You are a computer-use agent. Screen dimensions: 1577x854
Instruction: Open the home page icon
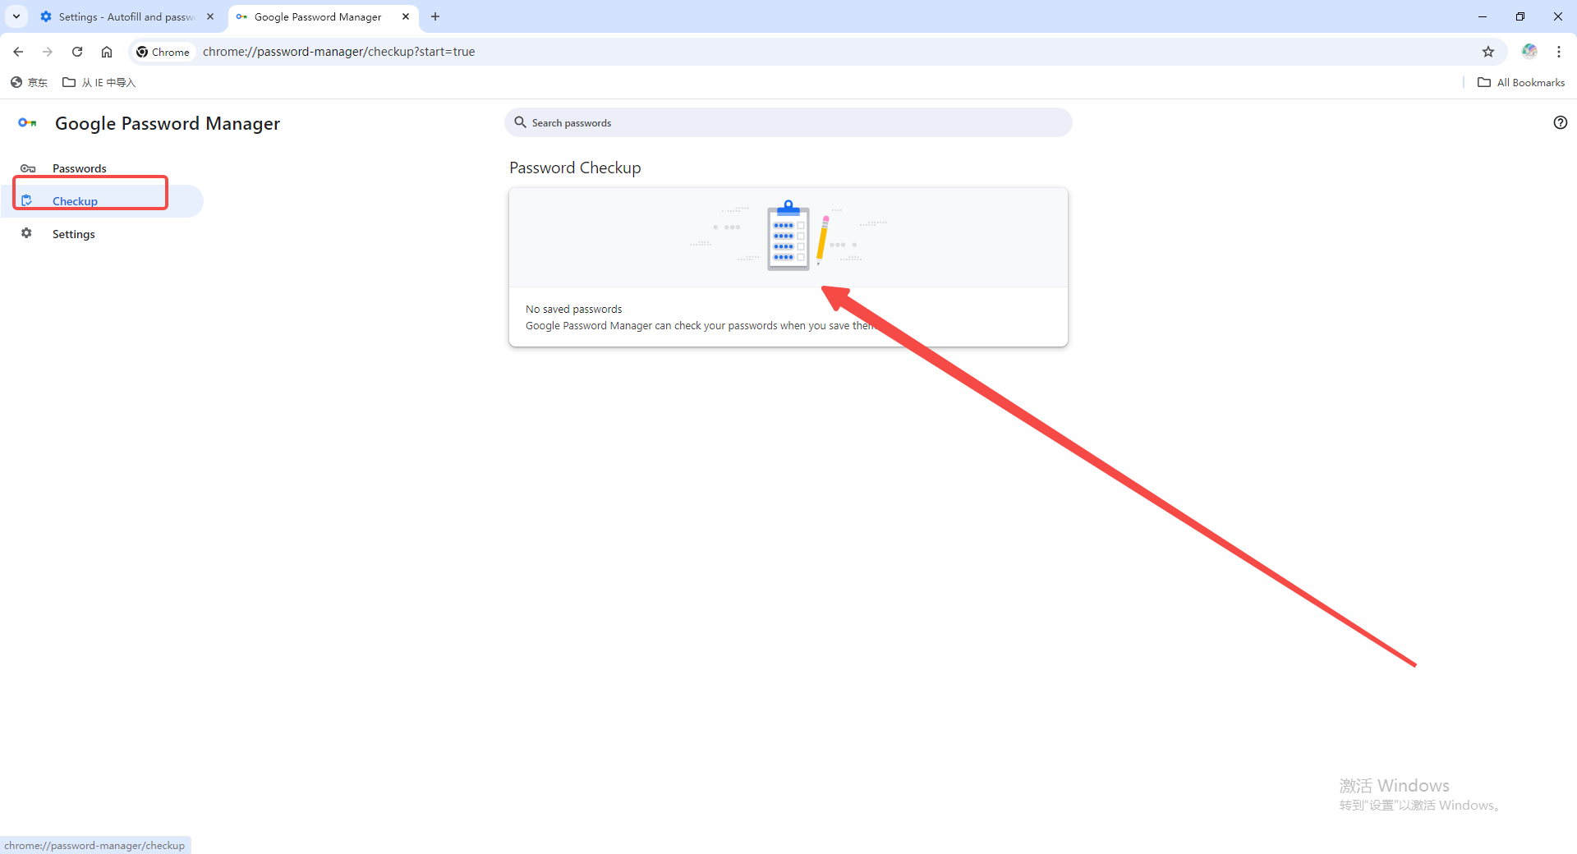(x=107, y=52)
